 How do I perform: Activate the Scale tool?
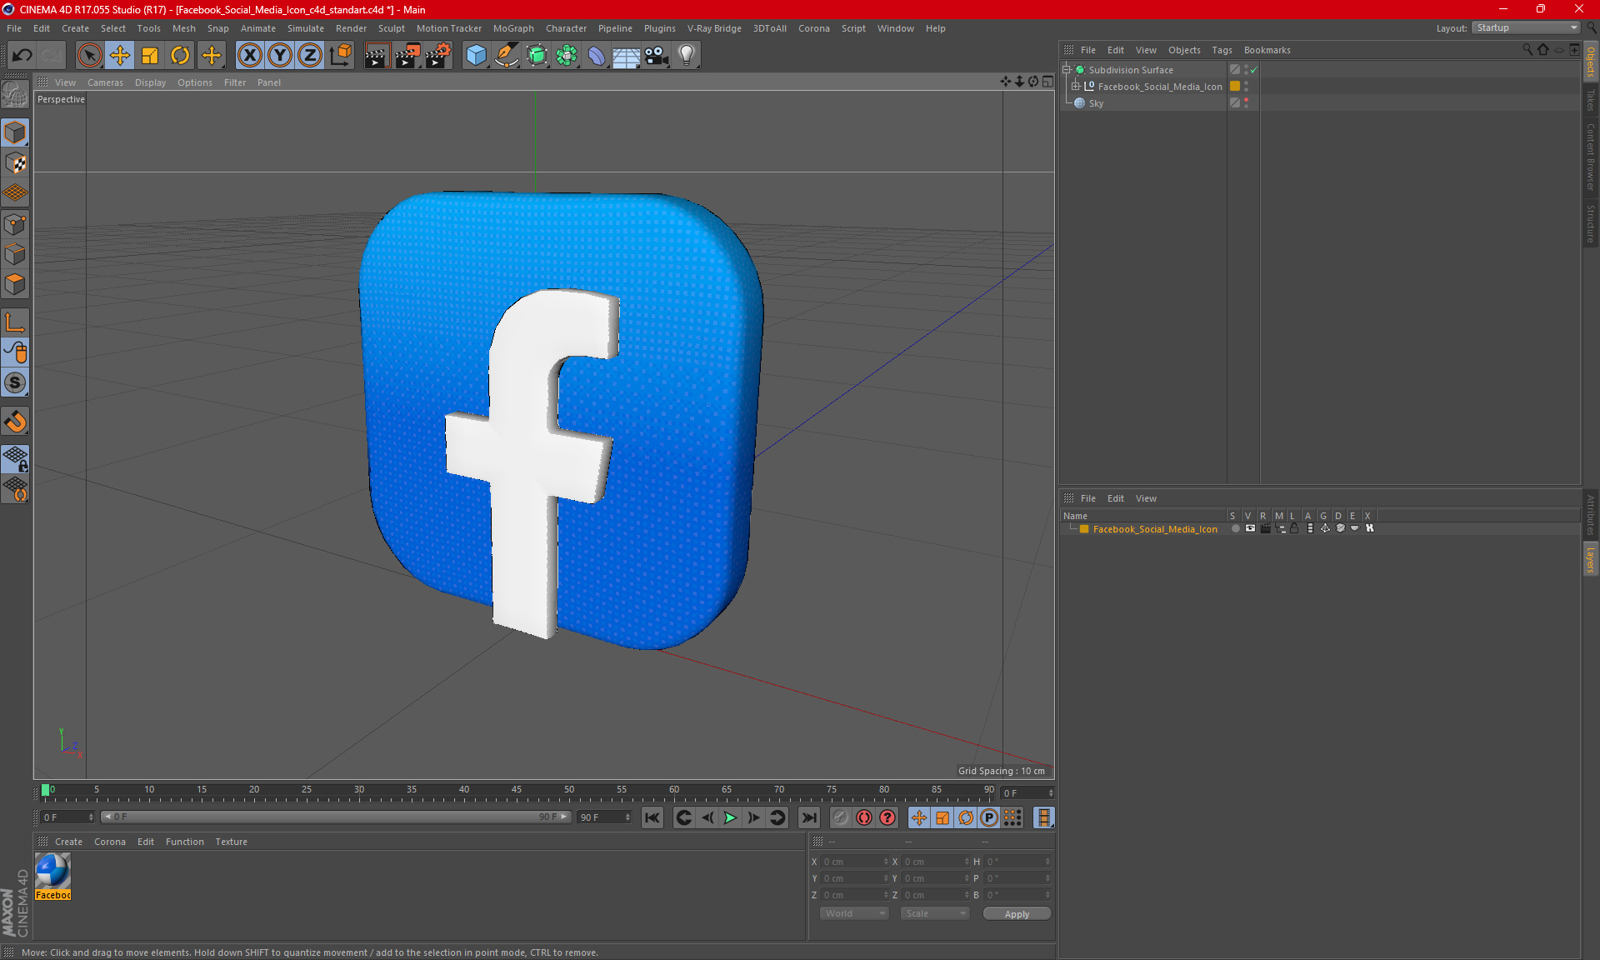pos(150,55)
